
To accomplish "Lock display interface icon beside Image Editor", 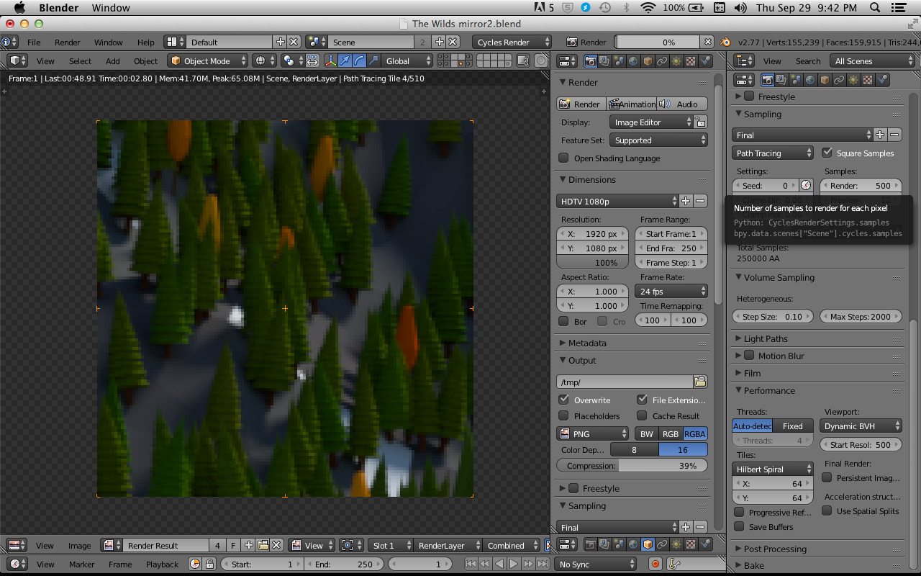I will pyautogui.click(x=700, y=122).
